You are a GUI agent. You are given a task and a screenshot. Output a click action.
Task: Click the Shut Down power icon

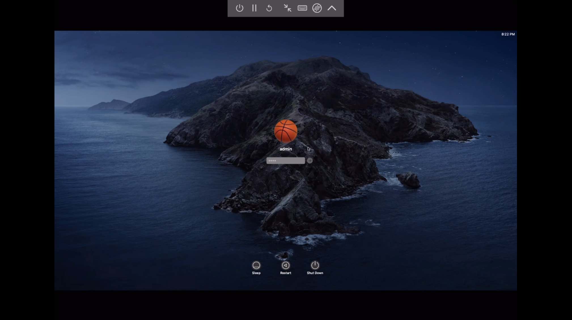point(315,265)
